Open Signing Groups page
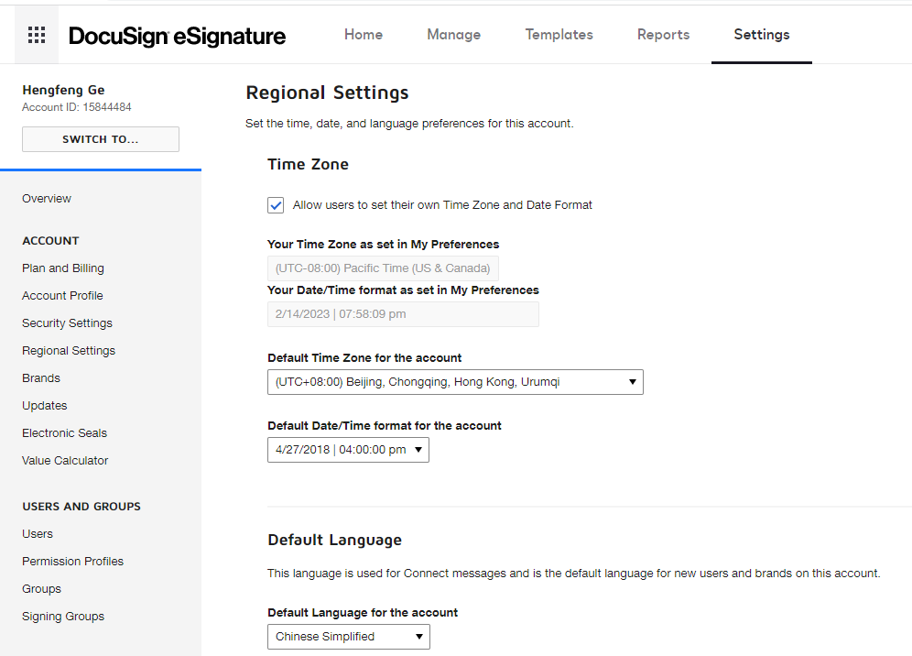 coord(63,617)
